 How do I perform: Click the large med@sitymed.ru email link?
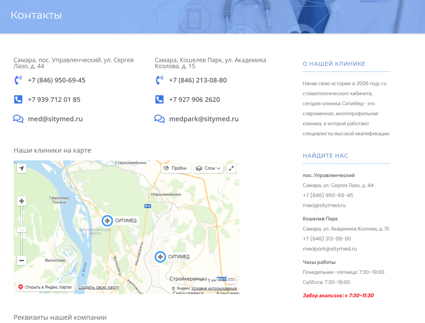(x=55, y=119)
